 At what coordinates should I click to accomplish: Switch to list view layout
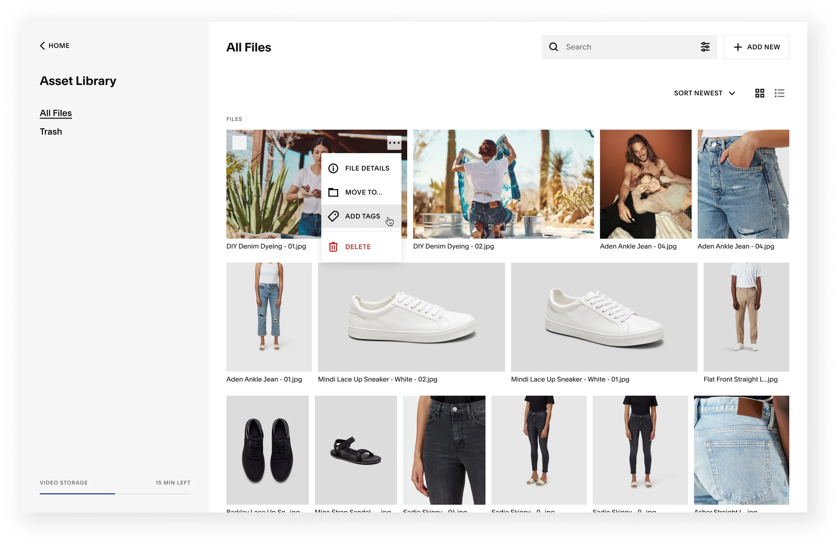coord(779,93)
